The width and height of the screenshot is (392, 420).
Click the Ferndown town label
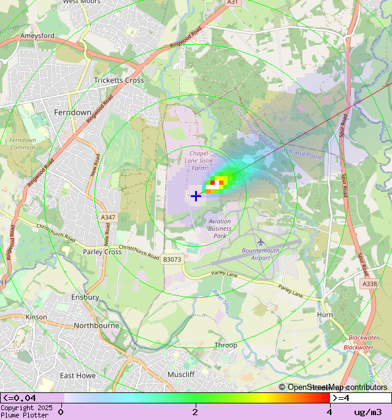72,112
